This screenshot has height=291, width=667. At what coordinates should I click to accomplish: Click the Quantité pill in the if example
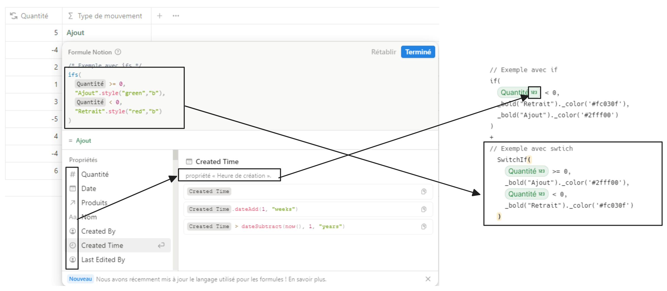pyautogui.click(x=519, y=93)
